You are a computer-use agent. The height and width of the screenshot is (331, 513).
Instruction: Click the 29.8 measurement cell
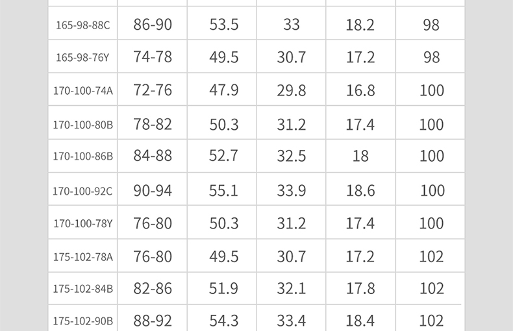click(x=292, y=90)
